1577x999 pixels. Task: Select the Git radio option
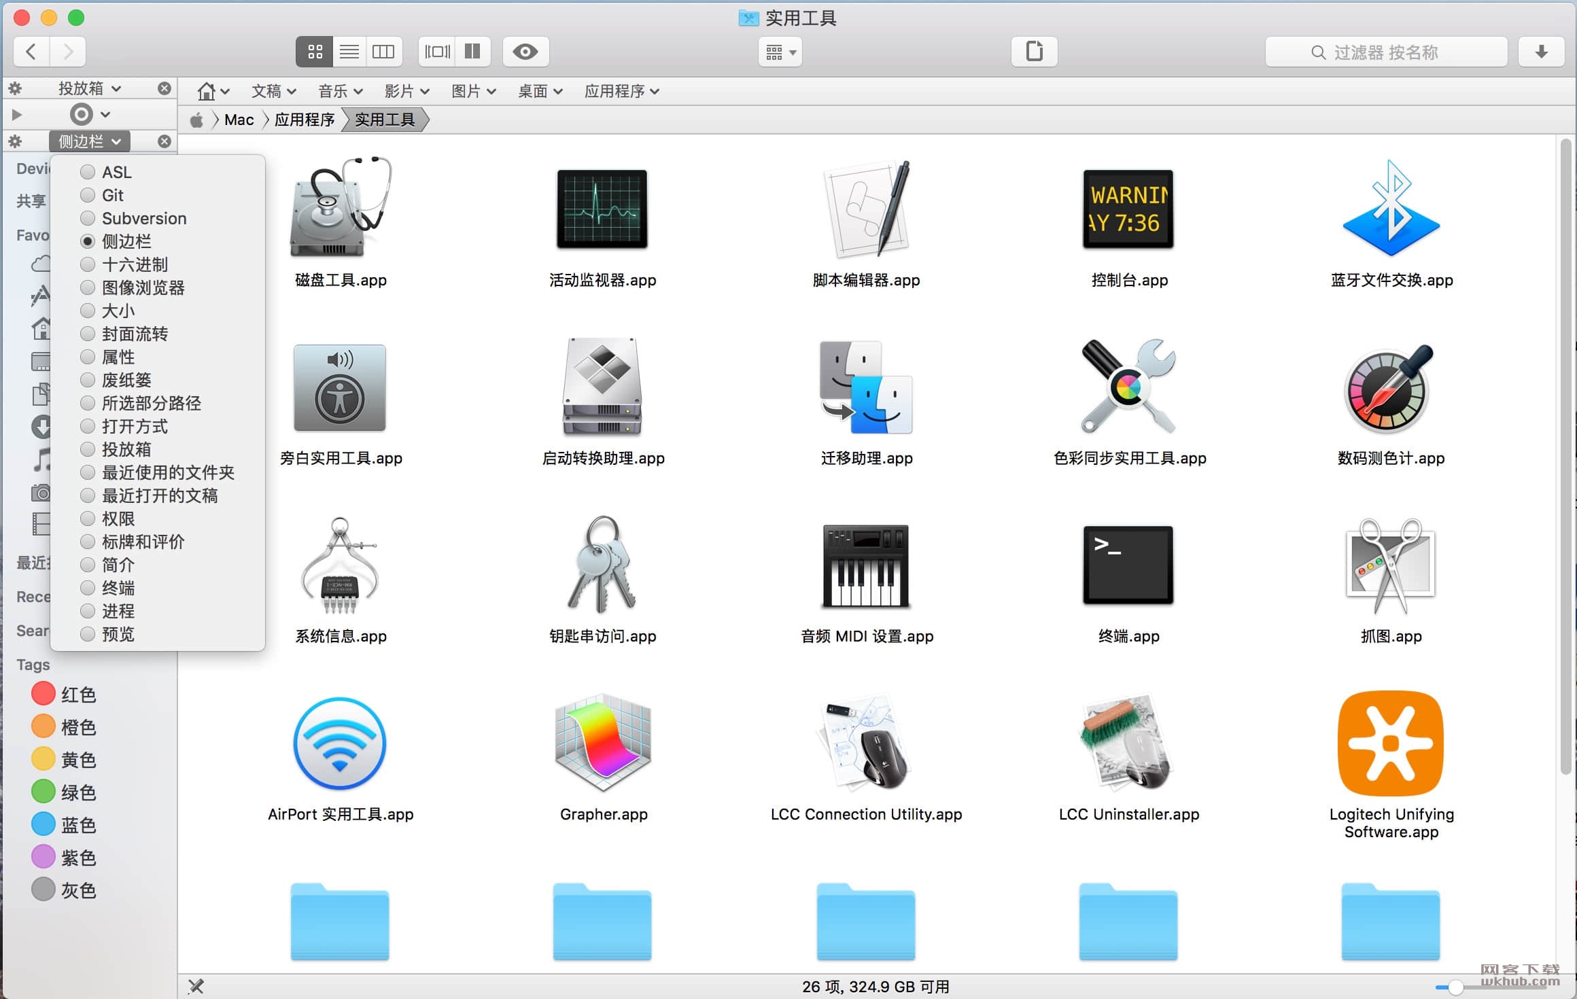[x=88, y=195]
